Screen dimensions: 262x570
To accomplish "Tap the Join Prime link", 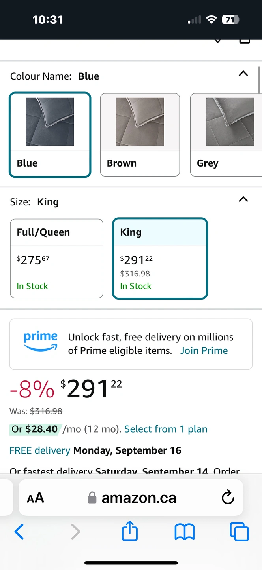I will coord(204,350).
